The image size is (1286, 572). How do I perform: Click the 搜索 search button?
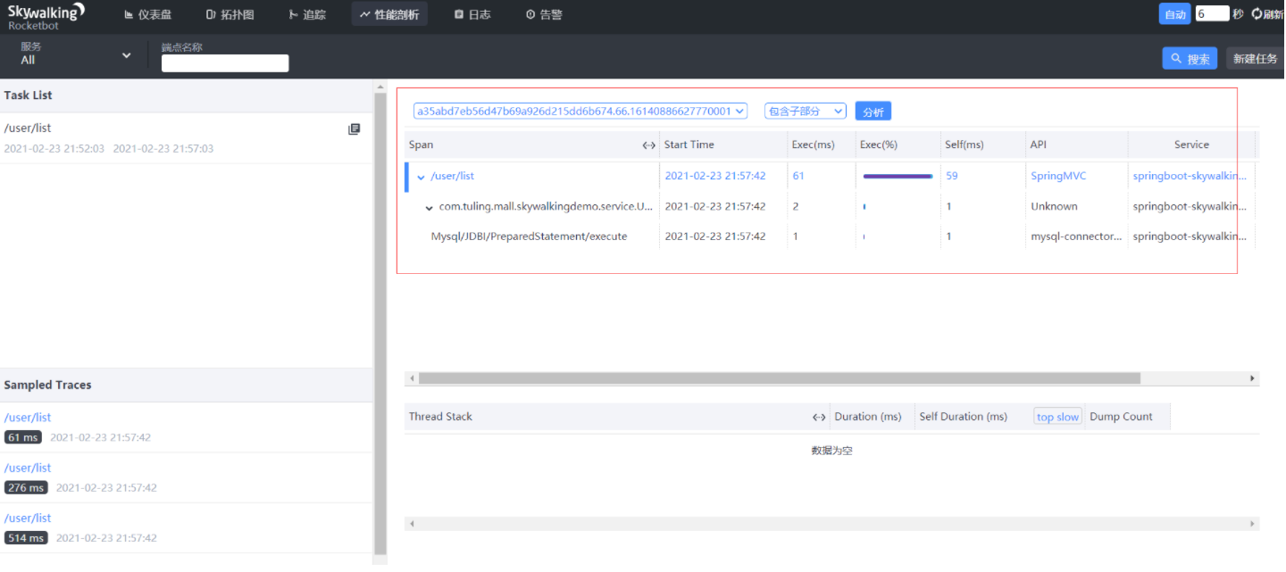(x=1190, y=59)
